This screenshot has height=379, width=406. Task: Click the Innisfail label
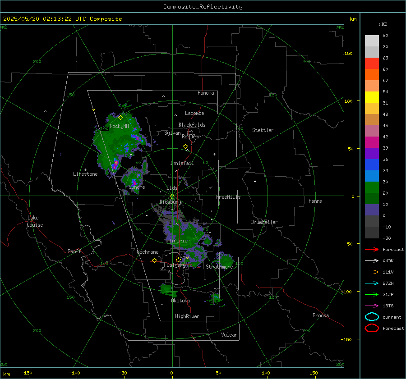[182, 163]
